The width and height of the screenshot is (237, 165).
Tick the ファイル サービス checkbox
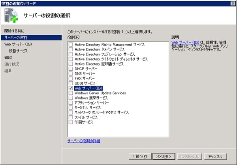[x=71, y=117]
